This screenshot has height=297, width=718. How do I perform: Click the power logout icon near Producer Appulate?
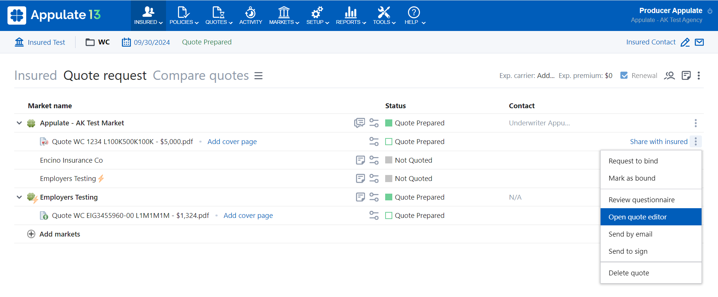[x=710, y=11]
